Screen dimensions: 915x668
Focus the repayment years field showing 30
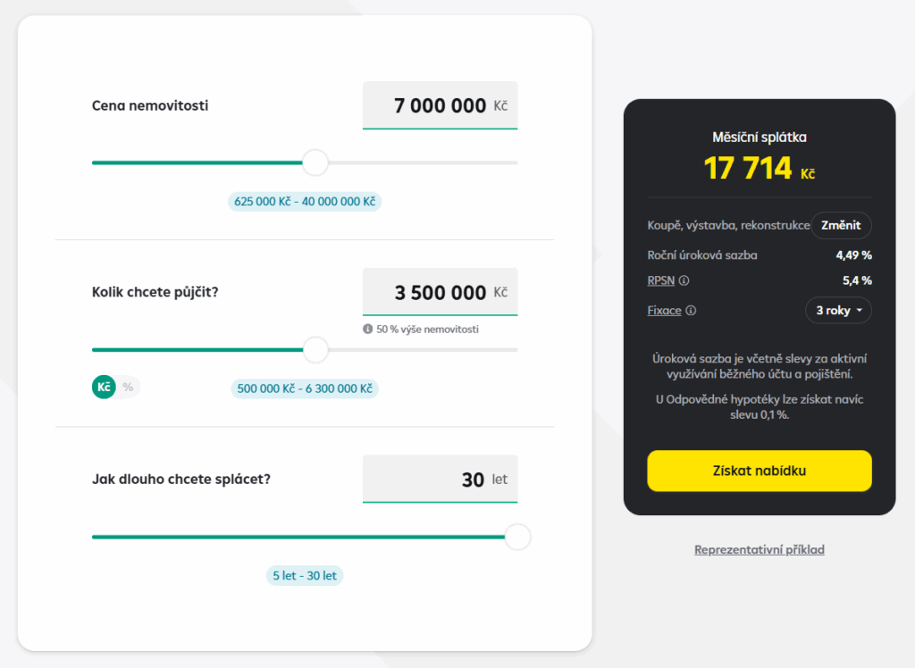pos(440,480)
